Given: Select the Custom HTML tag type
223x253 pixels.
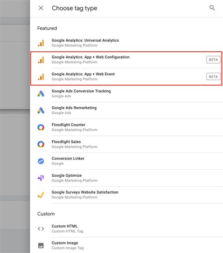Looking at the screenshot, I should [x=127, y=229].
